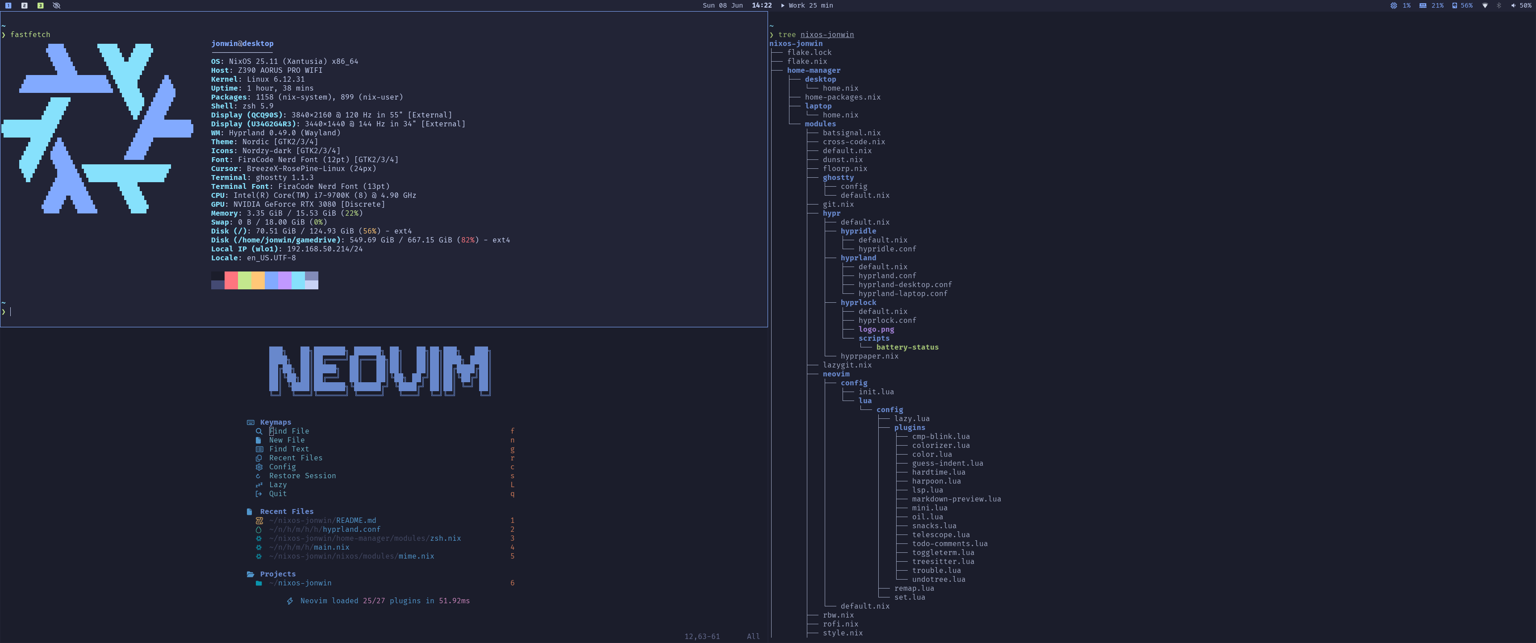Click jonwin@desktop title in fastfetch output
1536x643 pixels.
point(242,44)
